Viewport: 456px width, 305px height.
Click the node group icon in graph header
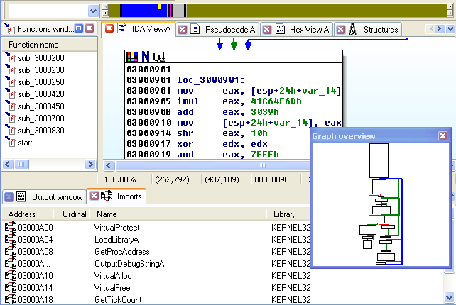(x=159, y=56)
